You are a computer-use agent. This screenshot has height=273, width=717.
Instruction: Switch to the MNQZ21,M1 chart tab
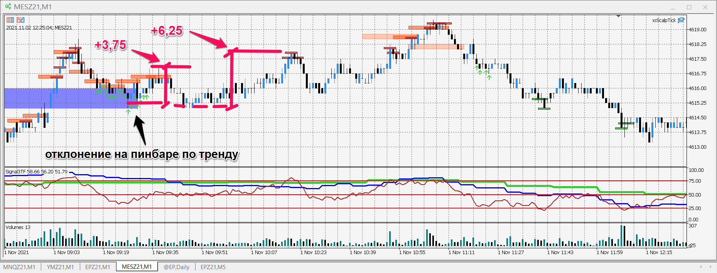pyautogui.click(x=19, y=267)
